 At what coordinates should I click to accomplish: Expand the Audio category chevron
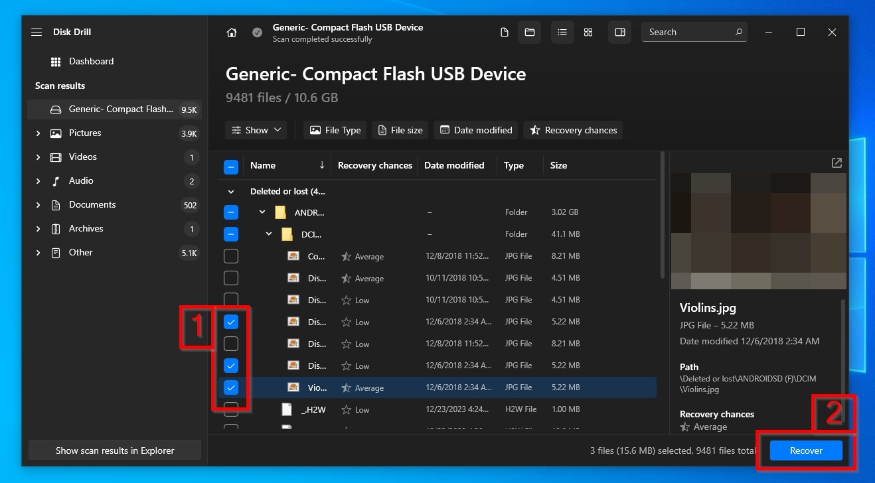coord(38,181)
